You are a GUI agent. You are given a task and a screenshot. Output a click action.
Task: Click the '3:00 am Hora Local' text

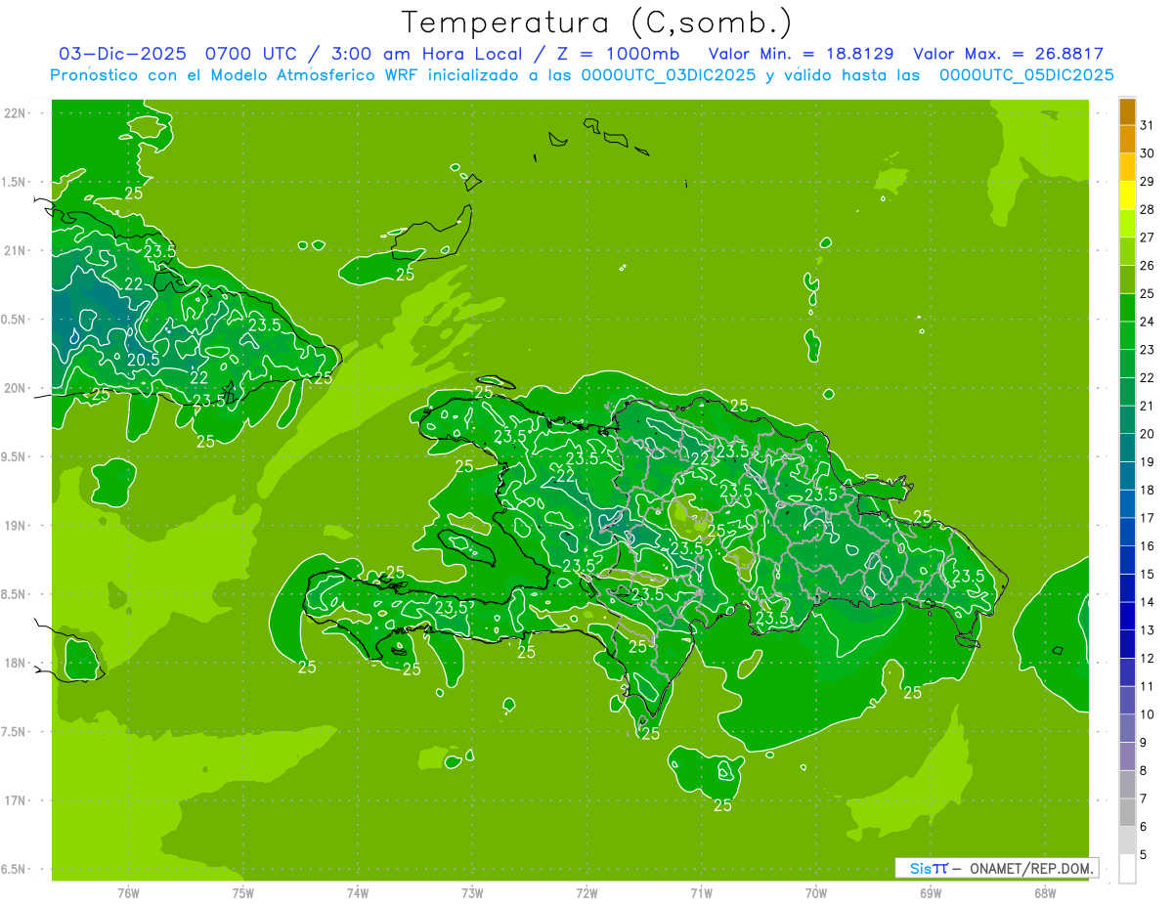(x=427, y=54)
